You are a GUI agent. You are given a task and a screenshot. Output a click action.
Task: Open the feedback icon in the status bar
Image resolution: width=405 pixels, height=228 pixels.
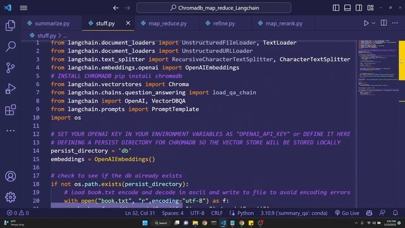click(x=382, y=213)
